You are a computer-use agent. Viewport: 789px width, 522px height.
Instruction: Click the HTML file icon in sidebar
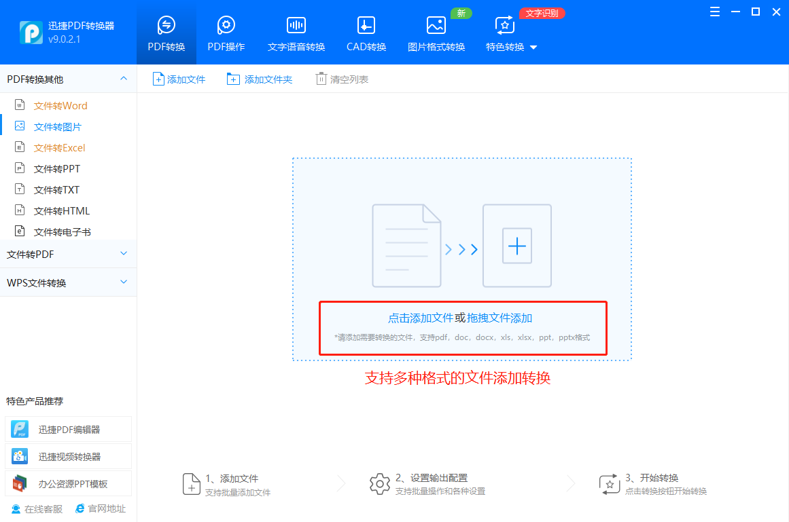[20, 210]
